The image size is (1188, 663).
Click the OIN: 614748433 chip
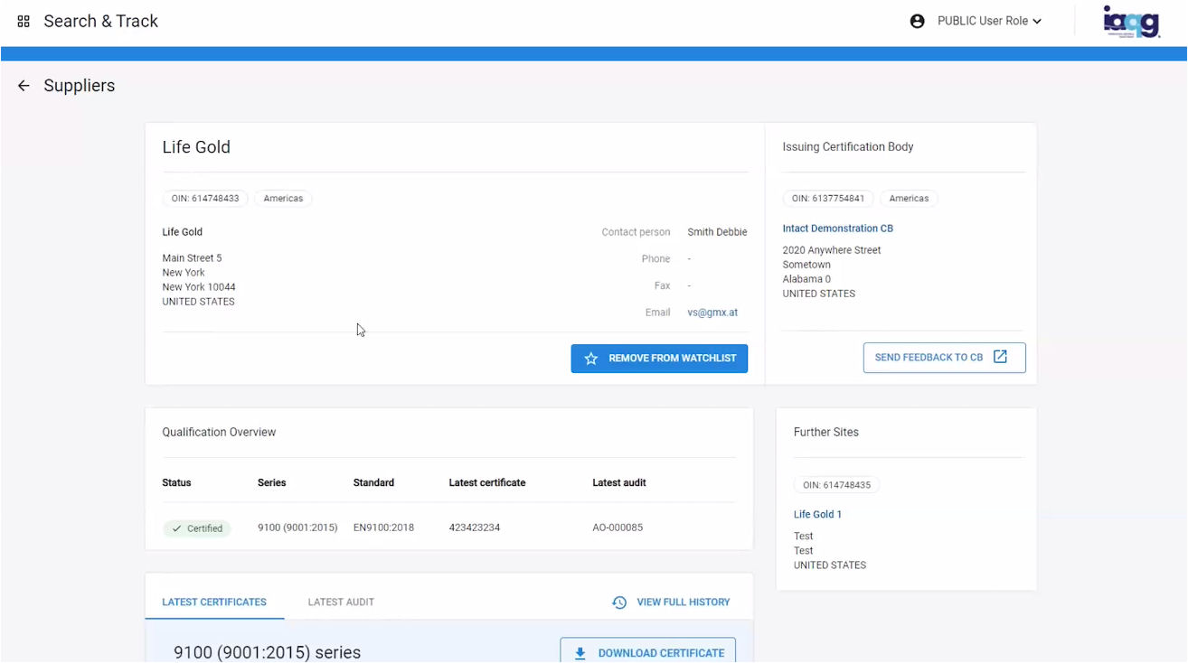tap(205, 199)
